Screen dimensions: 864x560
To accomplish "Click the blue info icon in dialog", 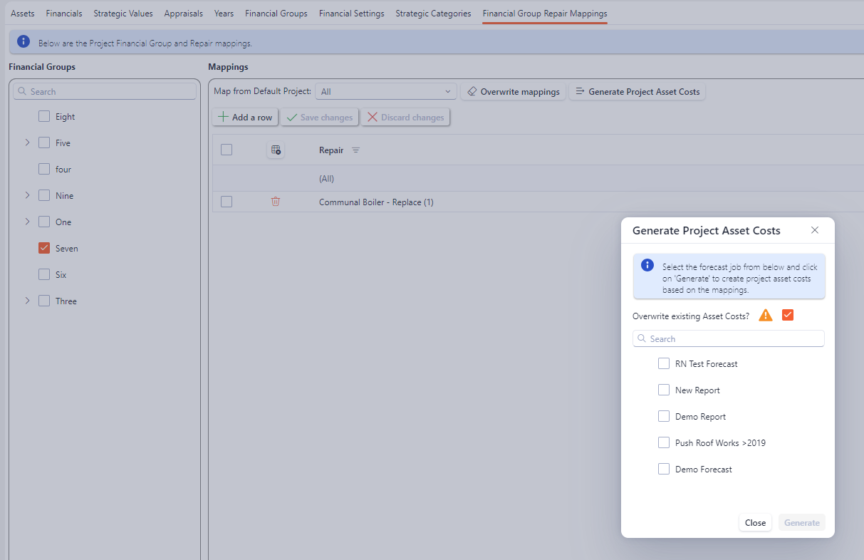I will [x=647, y=265].
